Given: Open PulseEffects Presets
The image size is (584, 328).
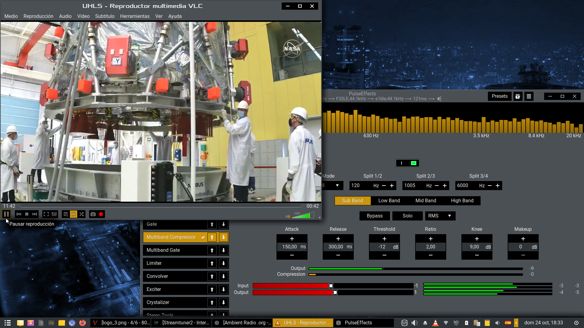Looking at the screenshot, I should (500, 96).
